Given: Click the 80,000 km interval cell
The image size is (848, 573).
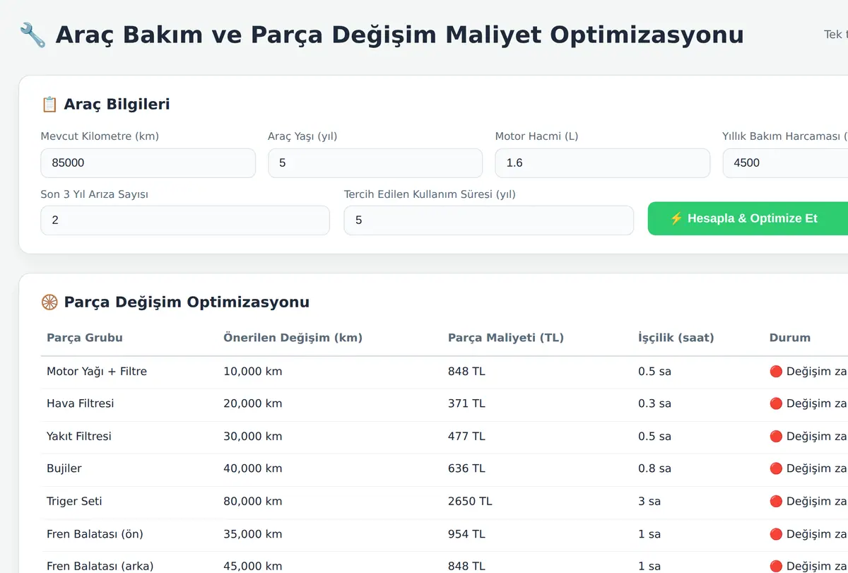Looking at the screenshot, I should click(252, 502).
